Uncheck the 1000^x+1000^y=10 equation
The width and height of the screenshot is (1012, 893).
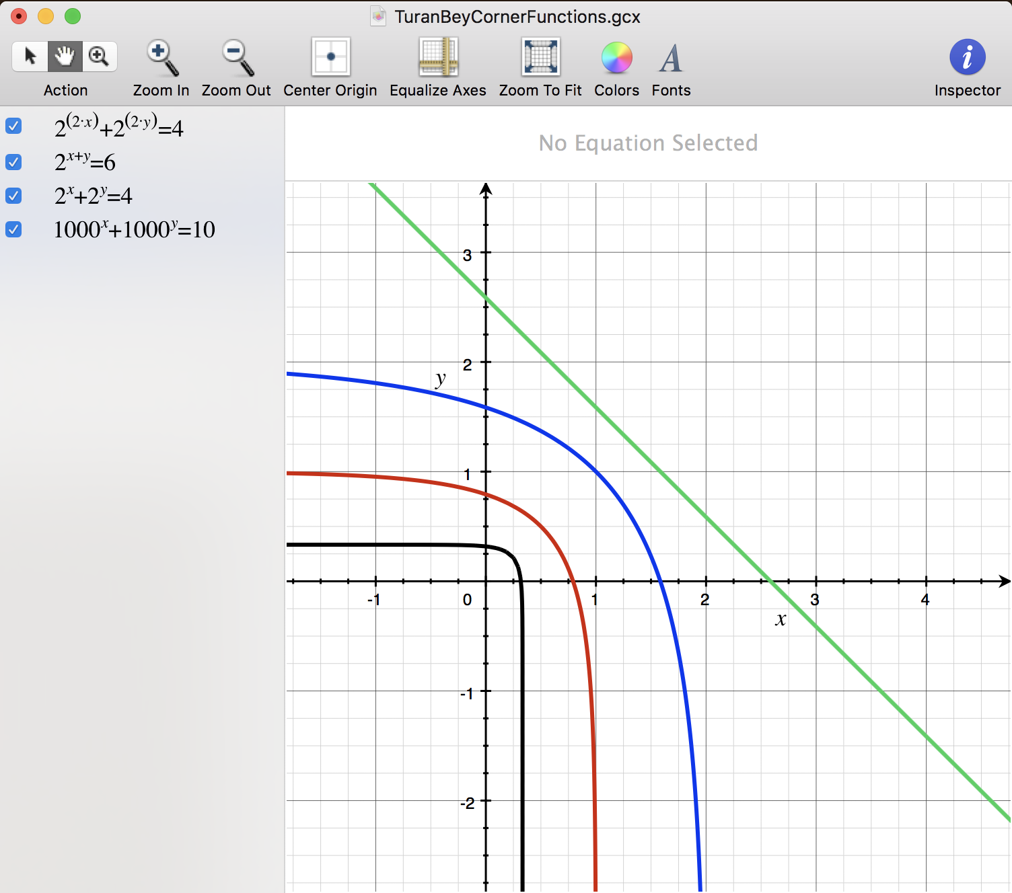click(13, 229)
